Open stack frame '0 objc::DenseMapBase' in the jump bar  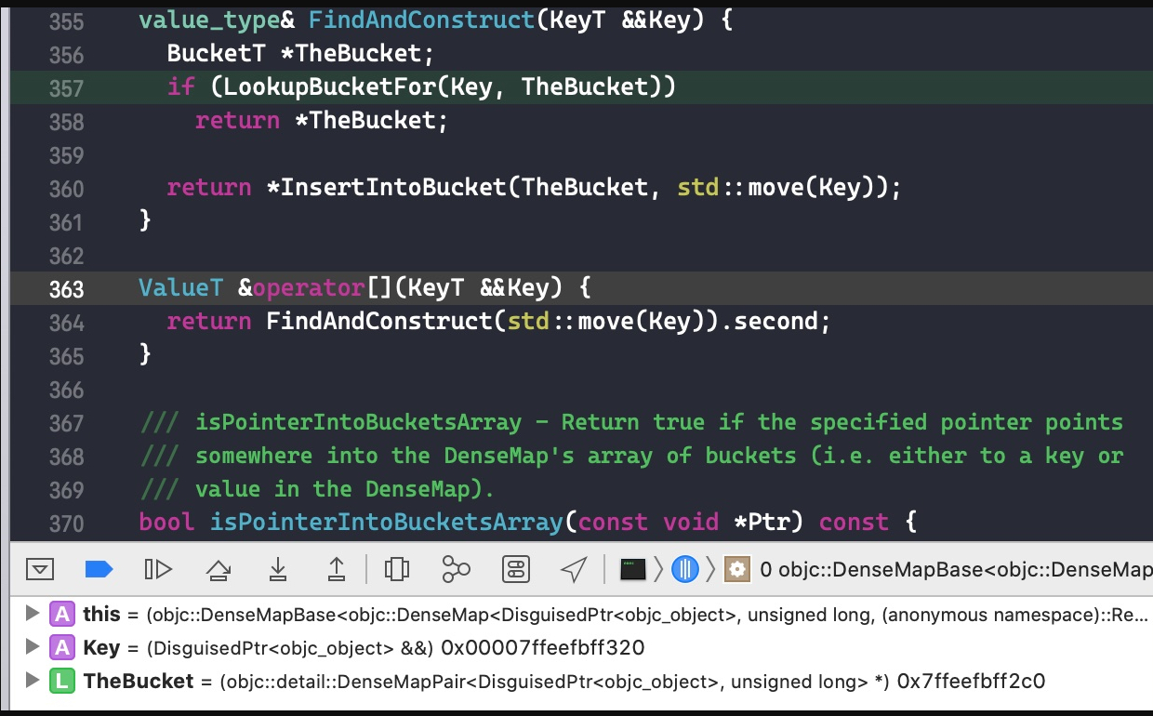tap(956, 569)
